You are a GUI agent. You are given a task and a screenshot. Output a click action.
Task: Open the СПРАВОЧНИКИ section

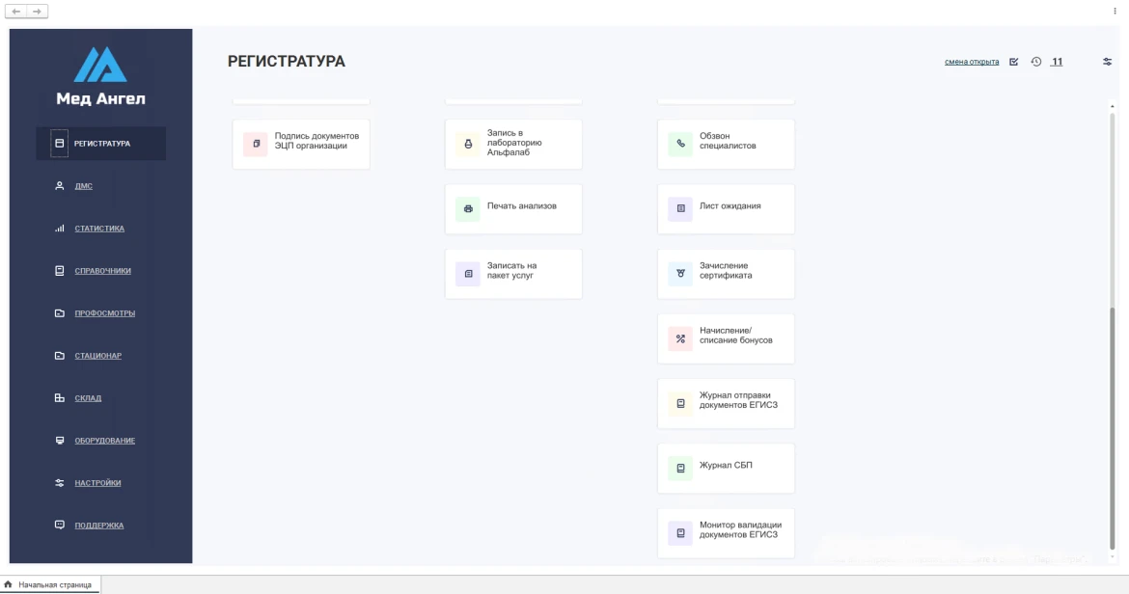pos(103,271)
